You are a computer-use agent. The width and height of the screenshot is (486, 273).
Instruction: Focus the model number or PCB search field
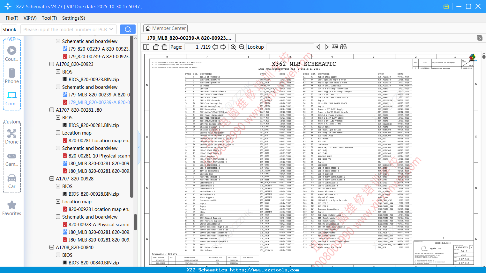click(x=65, y=29)
